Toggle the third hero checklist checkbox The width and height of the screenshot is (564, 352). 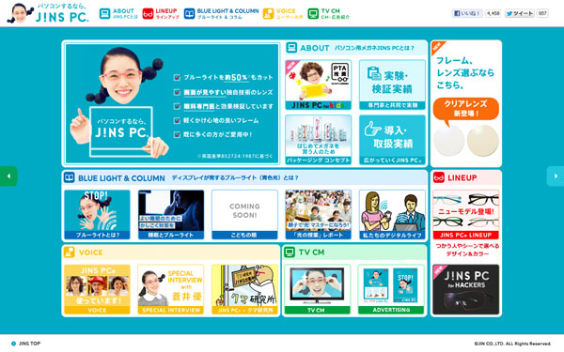pyautogui.click(x=177, y=106)
